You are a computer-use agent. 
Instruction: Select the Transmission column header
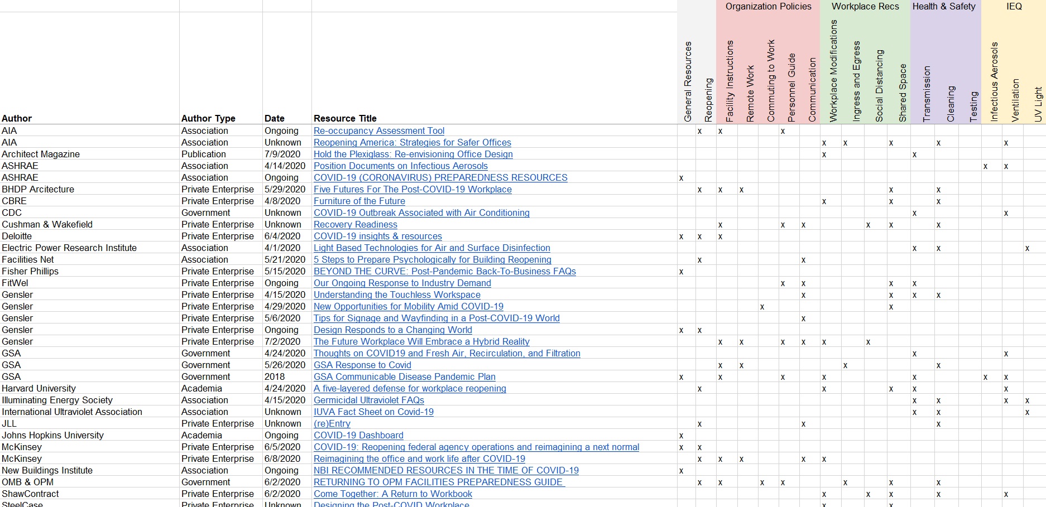coord(927,94)
